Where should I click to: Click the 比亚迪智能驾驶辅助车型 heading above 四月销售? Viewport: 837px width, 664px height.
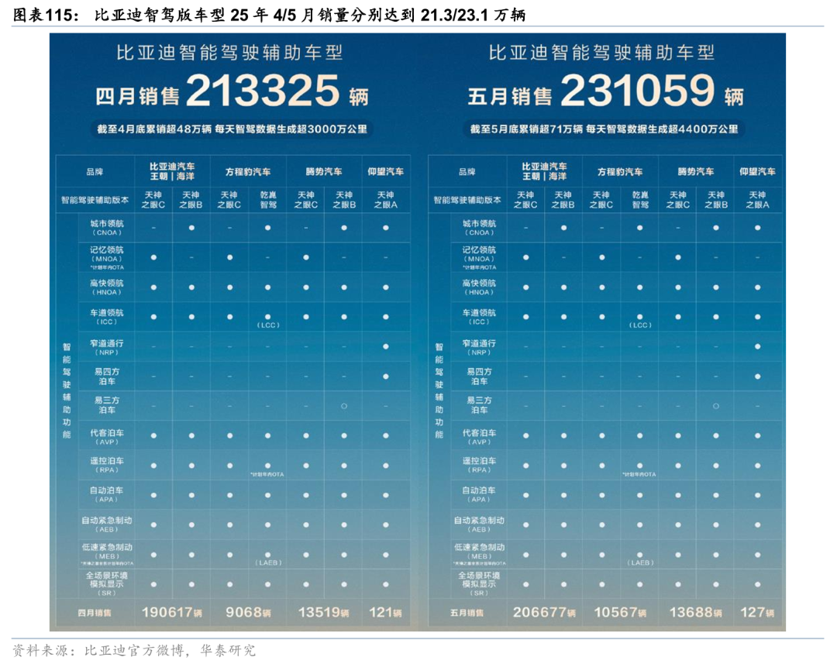[x=229, y=53]
